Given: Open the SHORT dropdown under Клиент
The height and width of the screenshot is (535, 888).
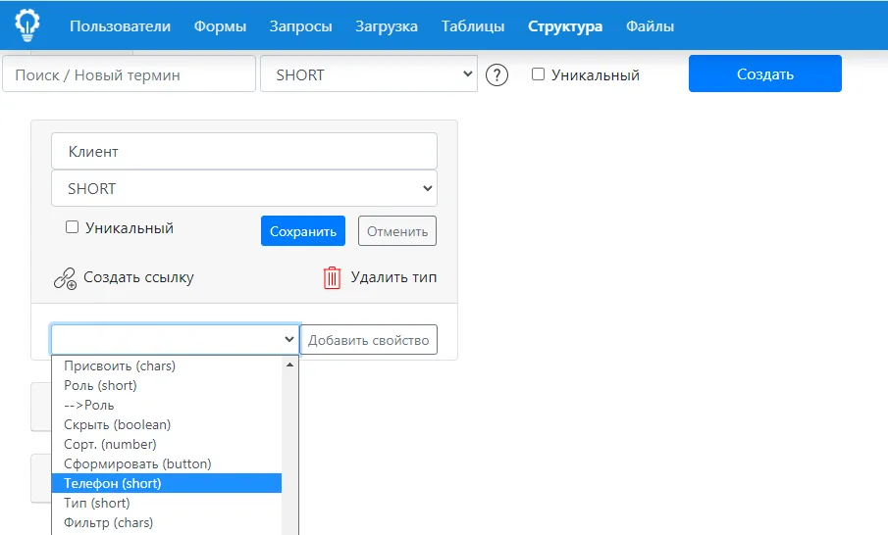Looking at the screenshot, I should tap(244, 188).
